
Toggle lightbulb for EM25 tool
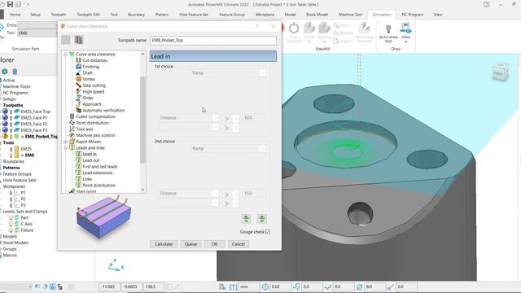pos(11,149)
